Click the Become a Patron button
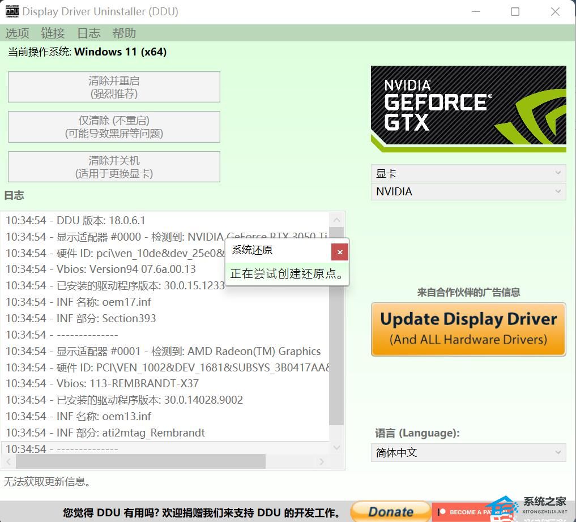The image size is (576, 522). pyautogui.click(x=470, y=512)
